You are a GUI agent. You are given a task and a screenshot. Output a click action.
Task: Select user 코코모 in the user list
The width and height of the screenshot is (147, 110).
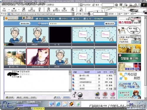[x=93, y=89]
